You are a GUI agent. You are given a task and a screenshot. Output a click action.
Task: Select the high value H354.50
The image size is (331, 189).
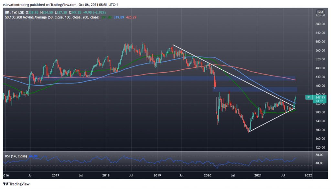pos(47,13)
